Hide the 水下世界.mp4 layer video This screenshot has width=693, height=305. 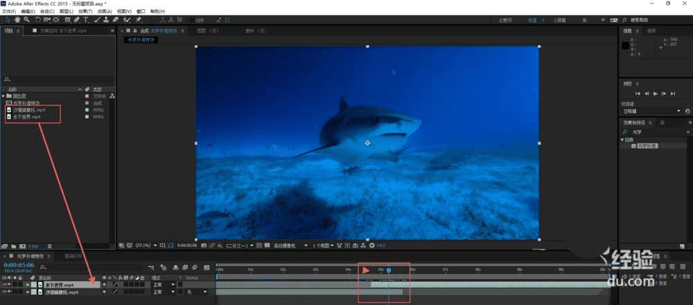(5, 284)
